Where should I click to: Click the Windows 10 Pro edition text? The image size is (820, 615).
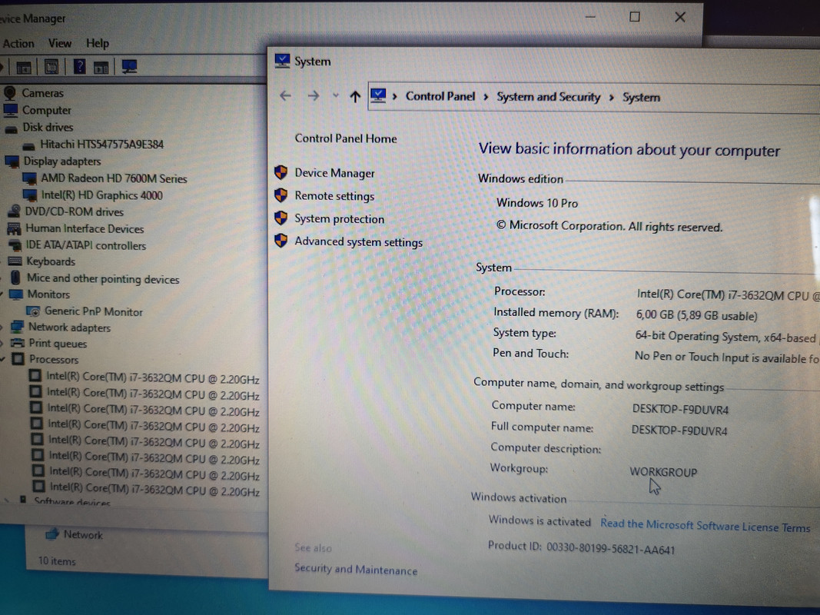(x=537, y=203)
